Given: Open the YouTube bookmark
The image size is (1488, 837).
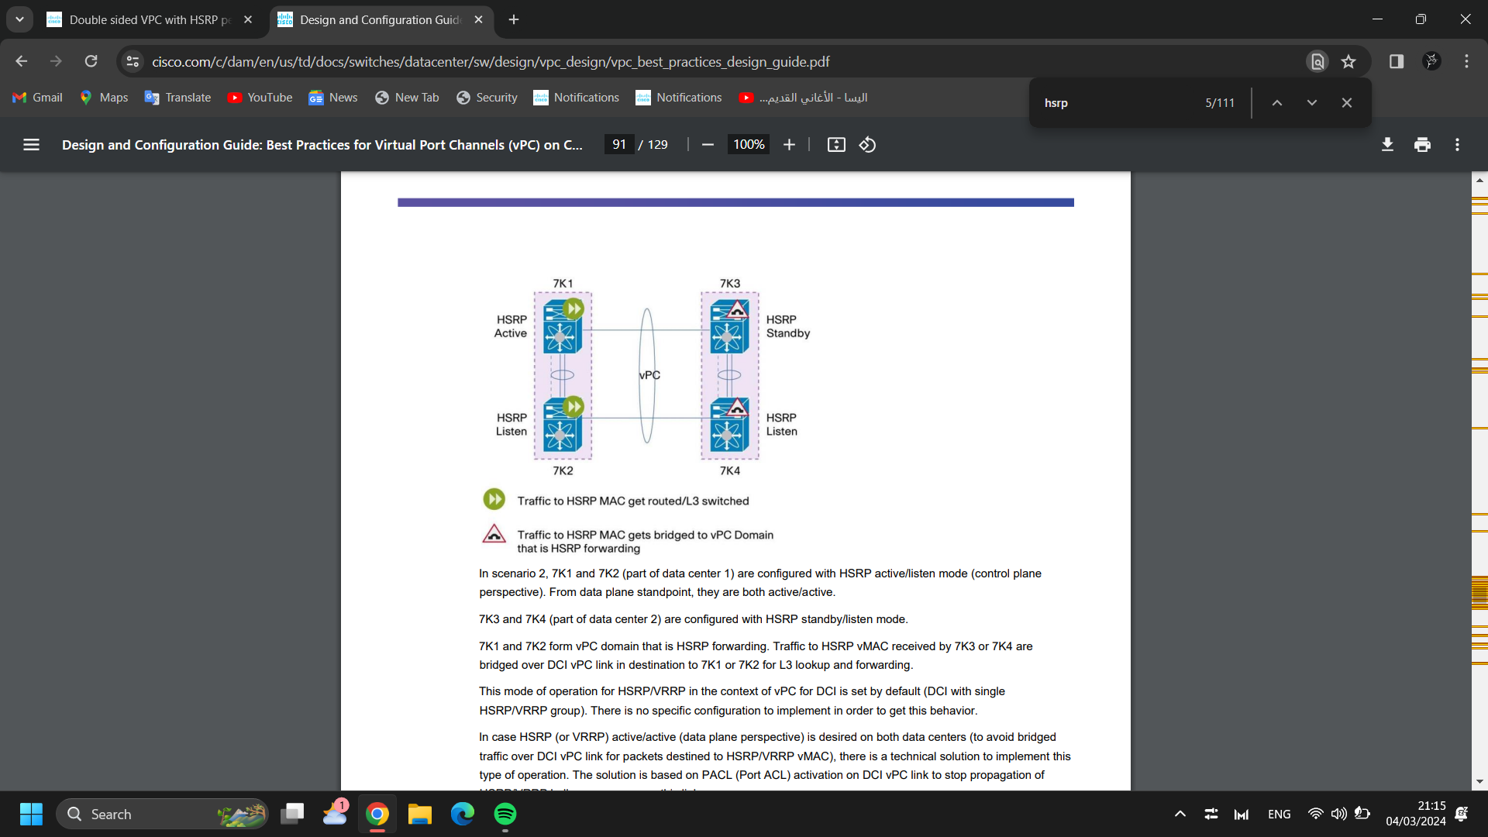Looking at the screenshot, I should (260, 97).
